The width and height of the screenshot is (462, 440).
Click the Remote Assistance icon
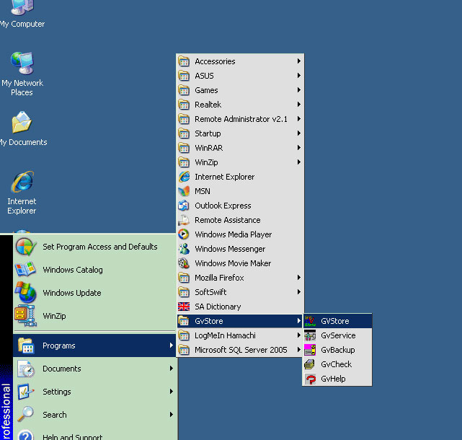pyautogui.click(x=184, y=220)
